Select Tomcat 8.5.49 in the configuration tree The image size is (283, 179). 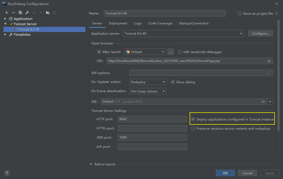[x=44, y=29]
